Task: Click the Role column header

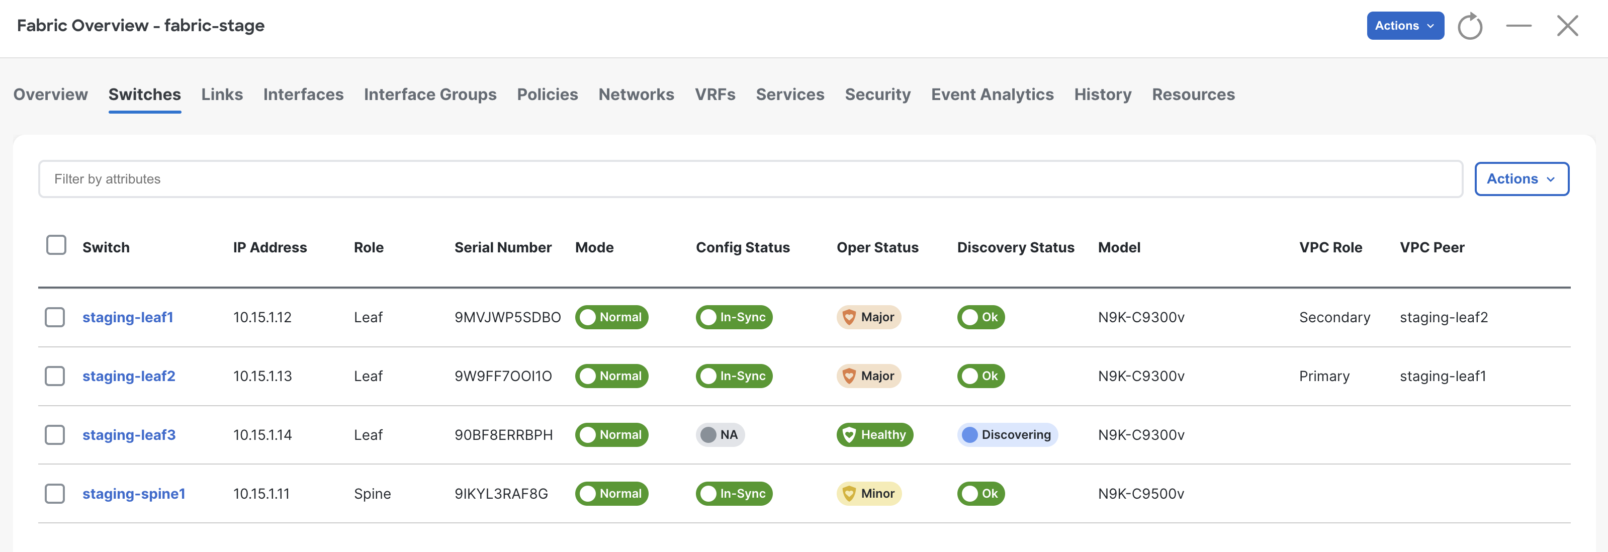Action: [369, 247]
